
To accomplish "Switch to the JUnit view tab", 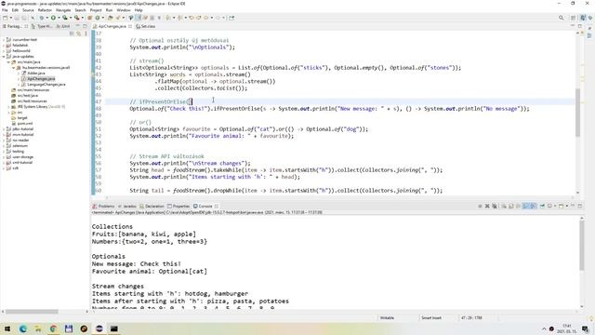I will (x=63, y=26).
